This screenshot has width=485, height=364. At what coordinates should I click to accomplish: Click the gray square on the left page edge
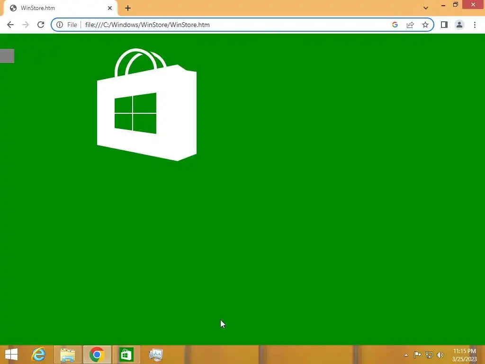point(7,56)
